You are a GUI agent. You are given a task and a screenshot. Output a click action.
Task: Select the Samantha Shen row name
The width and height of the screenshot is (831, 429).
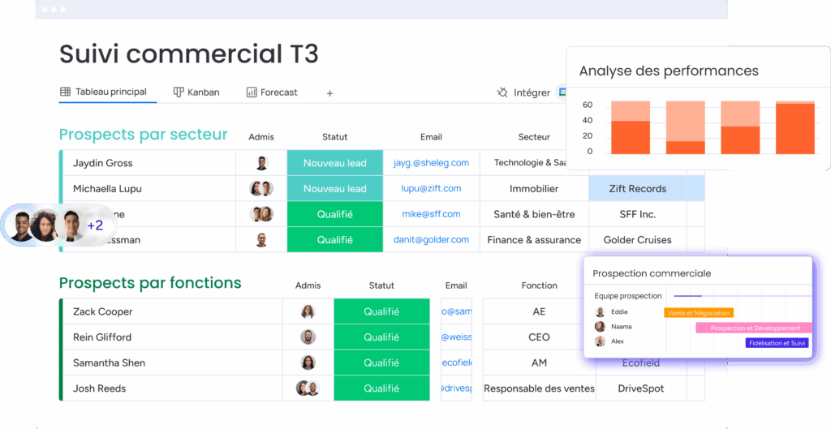[x=110, y=363]
